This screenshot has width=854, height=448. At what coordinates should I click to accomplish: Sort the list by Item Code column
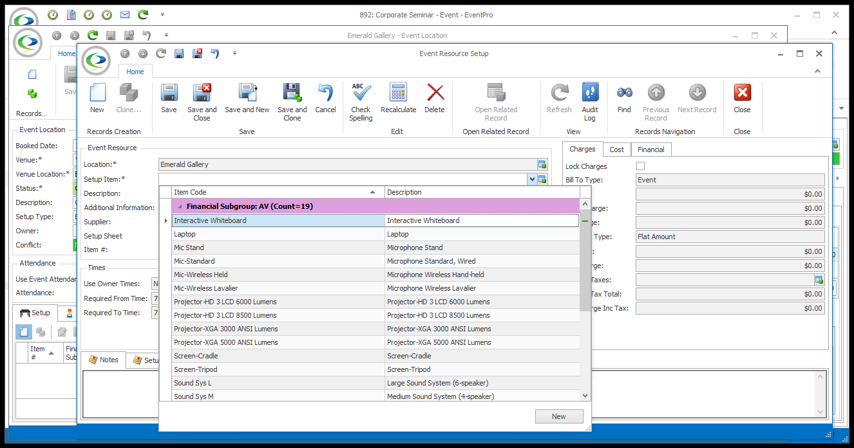(278, 192)
